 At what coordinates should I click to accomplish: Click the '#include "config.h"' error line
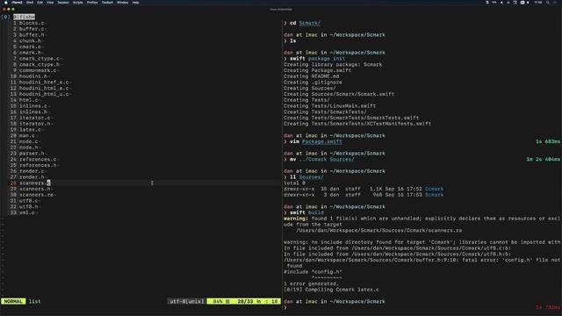pyautogui.click(x=313, y=272)
